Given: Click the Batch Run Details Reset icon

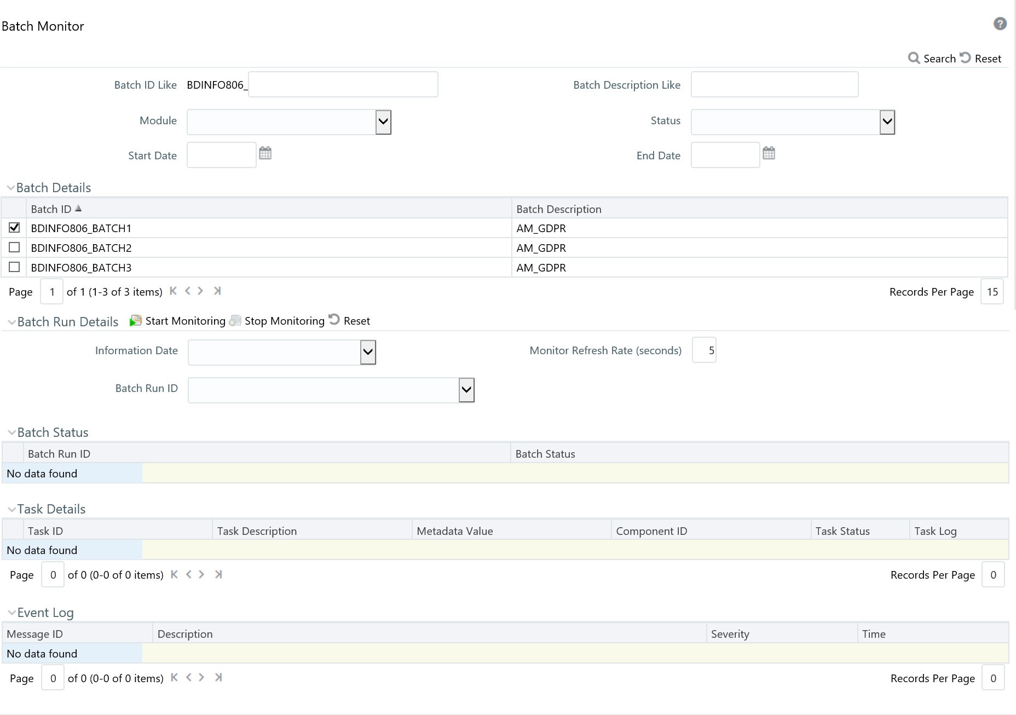Looking at the screenshot, I should tap(334, 319).
